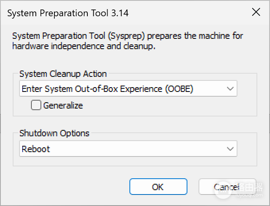This screenshot has width=270, height=206.
Task: Click the Generalize label text
Action: pos(63,105)
